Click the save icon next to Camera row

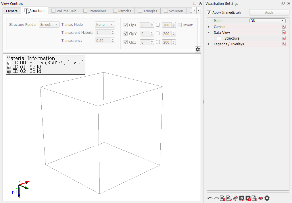pyautogui.click(x=284, y=27)
